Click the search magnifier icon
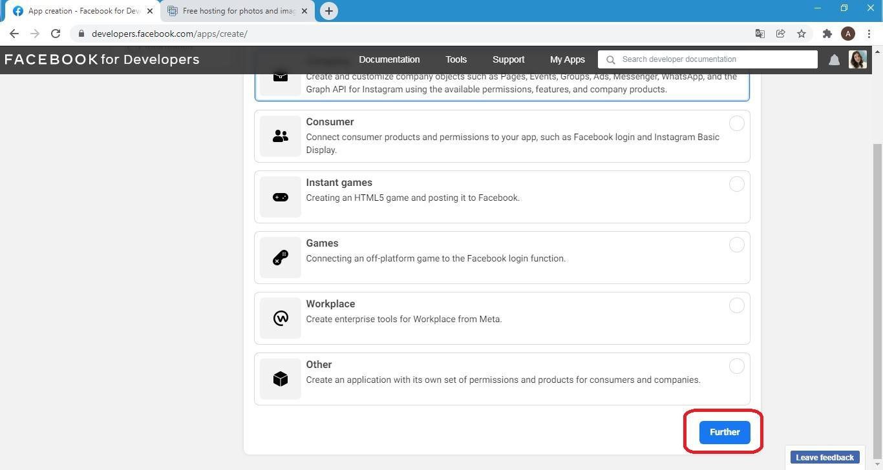Viewport: 883px width, 470px height. pyautogui.click(x=610, y=59)
